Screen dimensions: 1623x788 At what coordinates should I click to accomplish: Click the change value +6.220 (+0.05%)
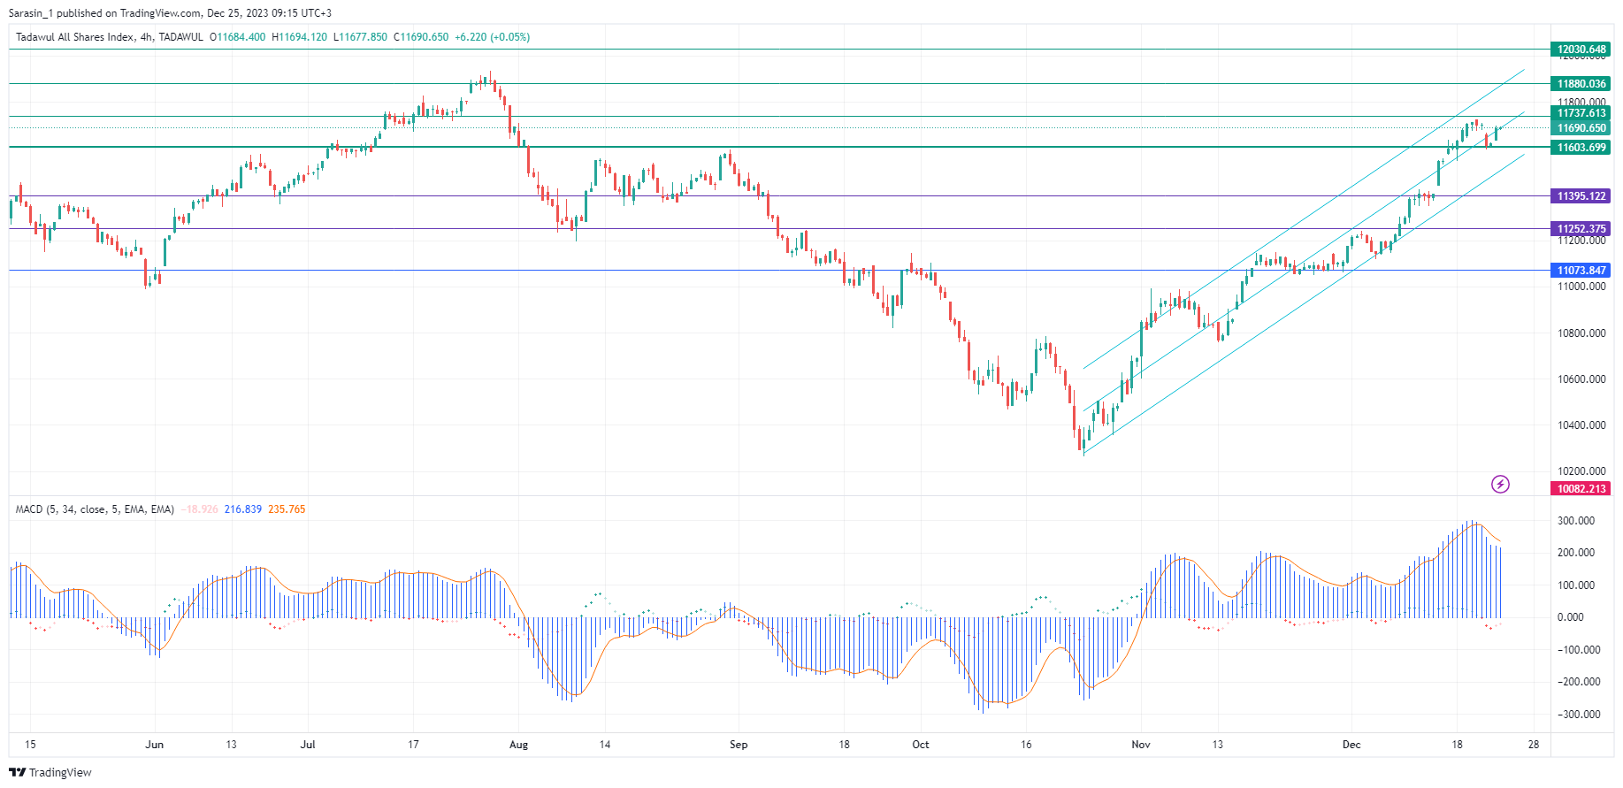tap(492, 37)
